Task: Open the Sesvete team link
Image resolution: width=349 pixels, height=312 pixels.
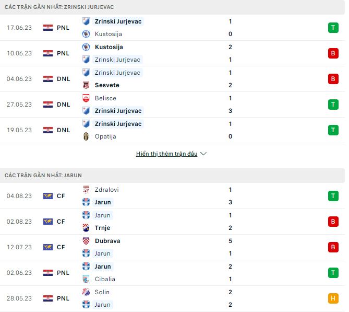Action: coord(107,85)
